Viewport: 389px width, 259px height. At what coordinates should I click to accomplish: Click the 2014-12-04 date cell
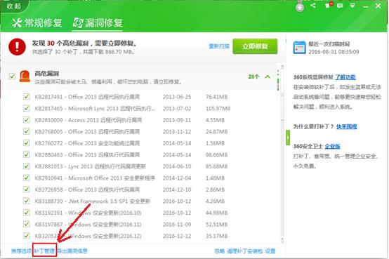(x=177, y=178)
